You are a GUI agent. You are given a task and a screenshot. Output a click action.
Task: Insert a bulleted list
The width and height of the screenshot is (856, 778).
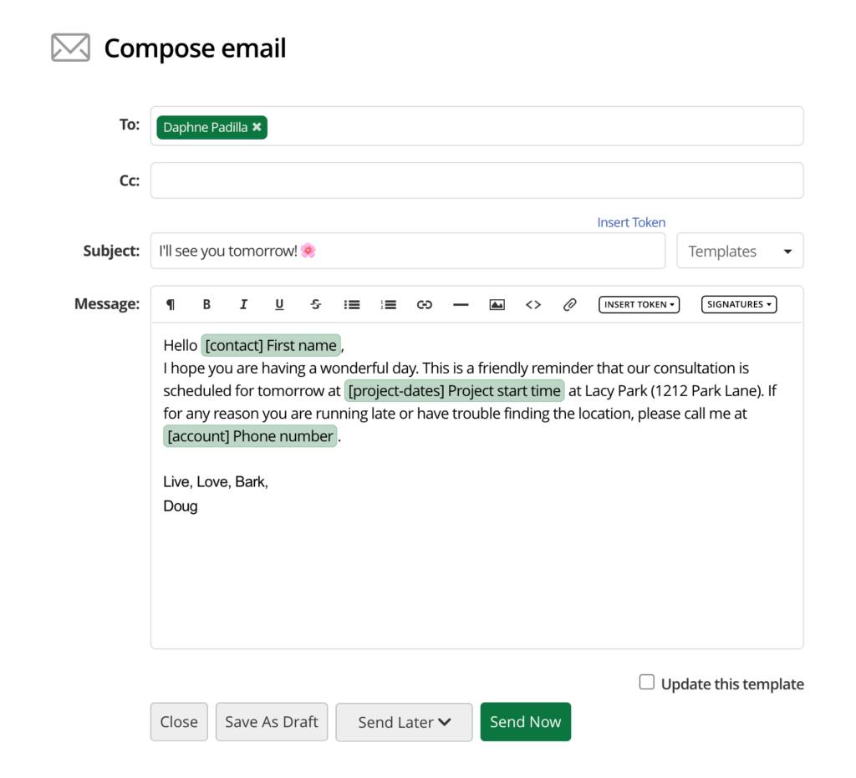click(x=352, y=305)
